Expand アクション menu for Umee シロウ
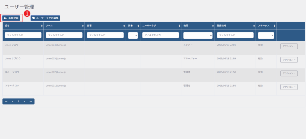The image size is (306, 139). (x=289, y=46)
